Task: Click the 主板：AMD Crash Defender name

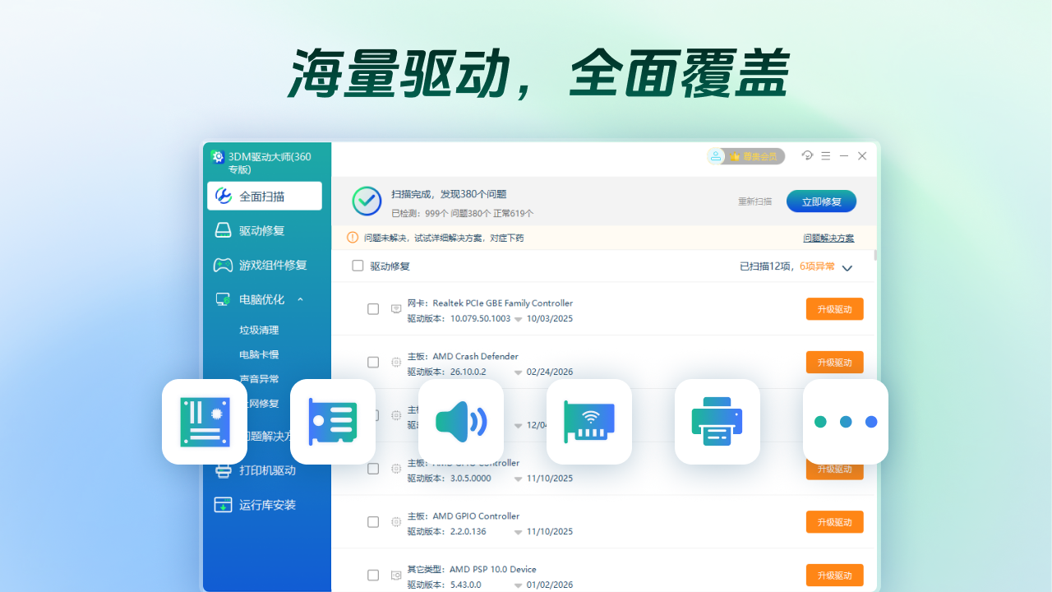Action: [463, 356]
